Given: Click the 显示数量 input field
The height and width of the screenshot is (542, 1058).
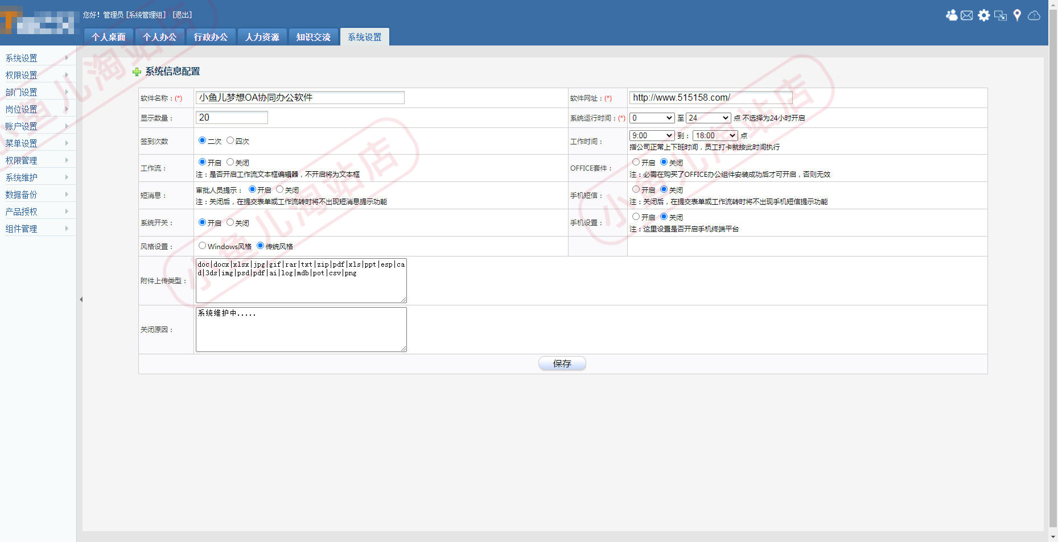Looking at the screenshot, I should pyautogui.click(x=232, y=118).
